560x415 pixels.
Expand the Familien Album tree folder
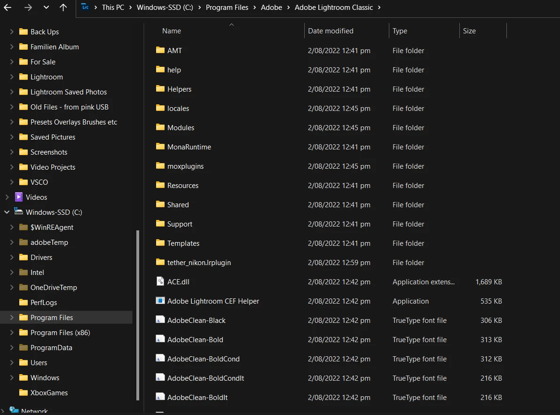(12, 47)
